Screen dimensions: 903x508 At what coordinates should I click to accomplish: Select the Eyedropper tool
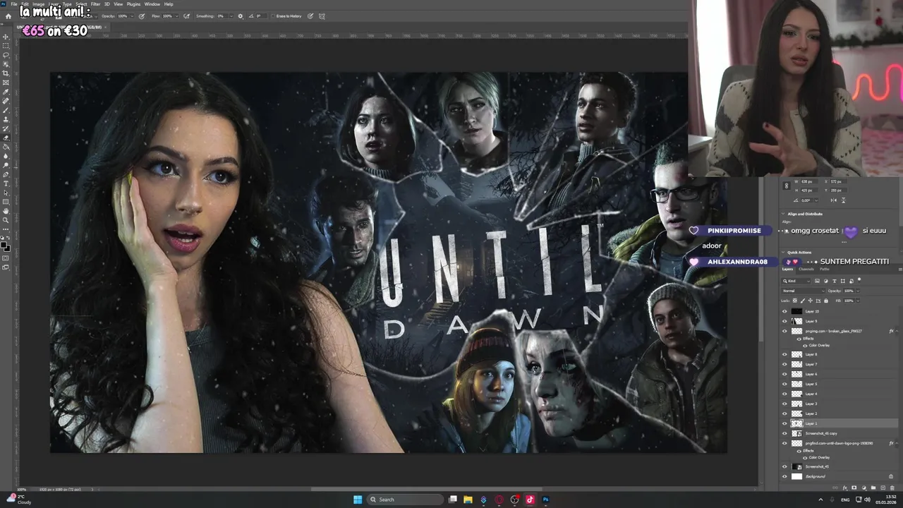tap(6, 91)
